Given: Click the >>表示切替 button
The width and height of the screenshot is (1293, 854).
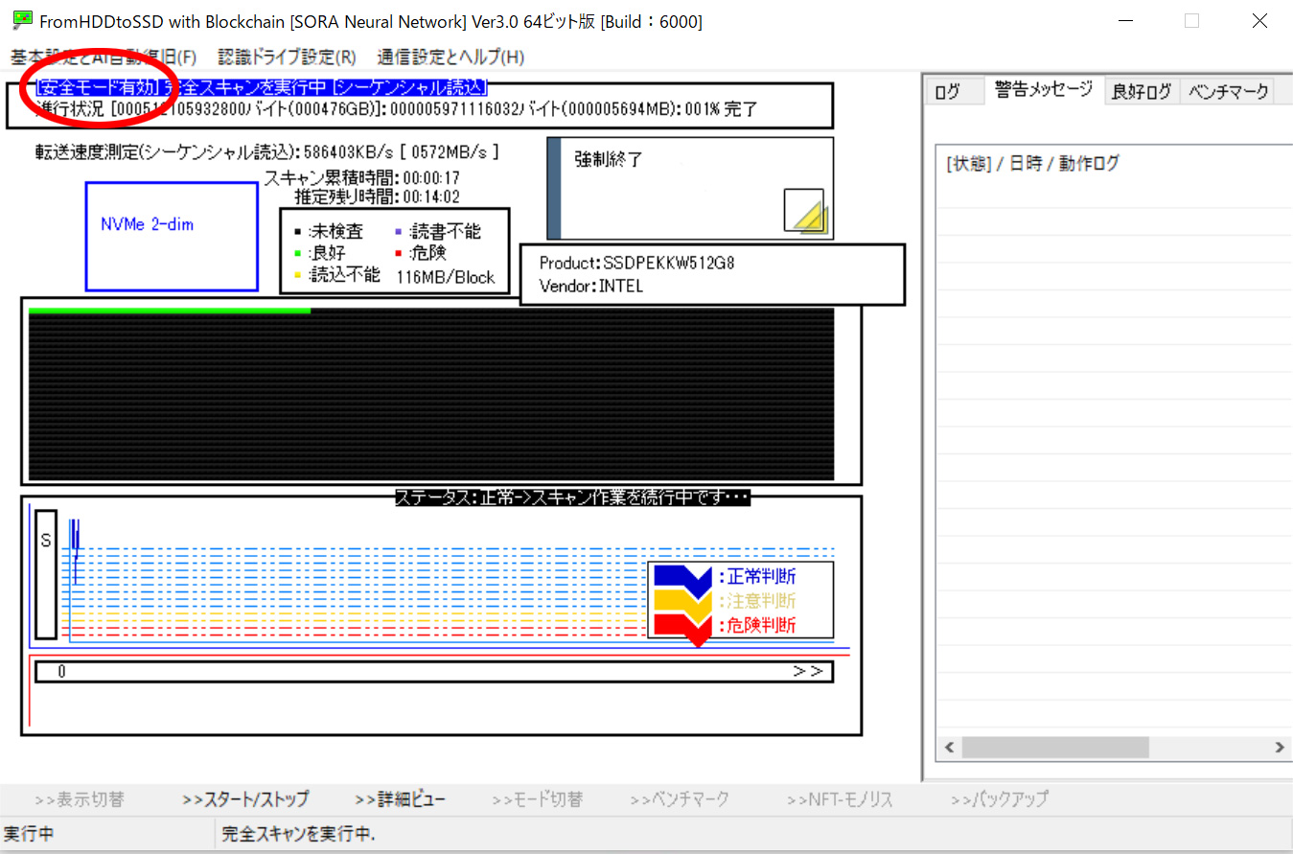Looking at the screenshot, I should [x=79, y=798].
